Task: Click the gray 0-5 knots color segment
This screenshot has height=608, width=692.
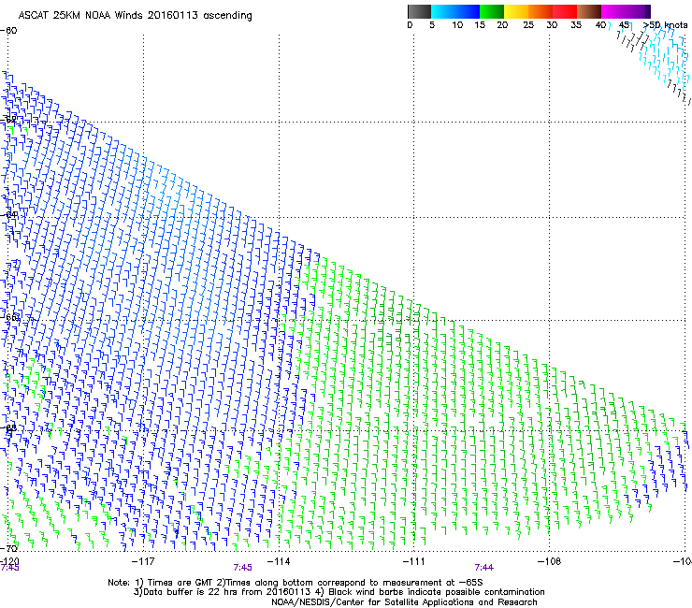Action: [x=419, y=11]
